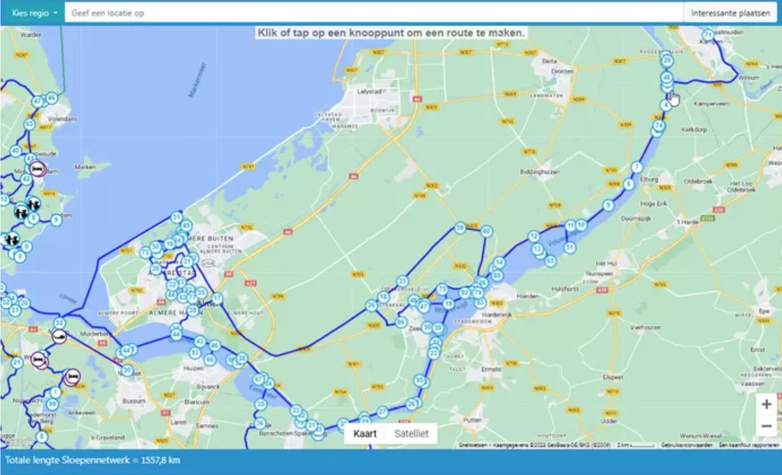The image size is (782, 475).
Task: Zoom out with the minus button
Action: 766,427
